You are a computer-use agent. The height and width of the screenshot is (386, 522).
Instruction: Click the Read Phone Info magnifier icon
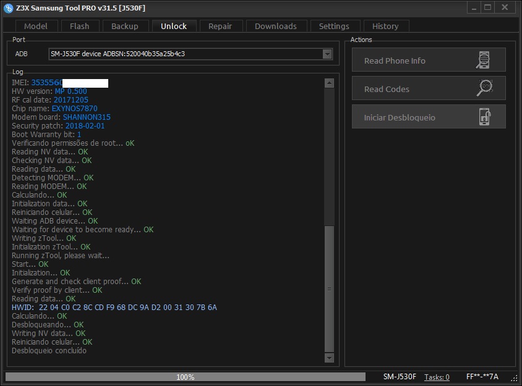483,60
